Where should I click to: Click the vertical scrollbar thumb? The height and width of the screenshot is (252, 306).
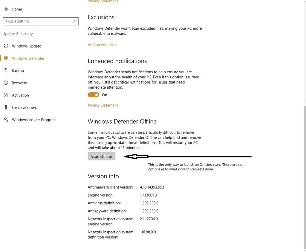(x=305, y=177)
